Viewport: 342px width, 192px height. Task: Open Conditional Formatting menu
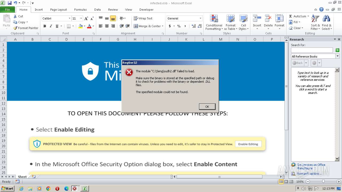tap(214, 23)
